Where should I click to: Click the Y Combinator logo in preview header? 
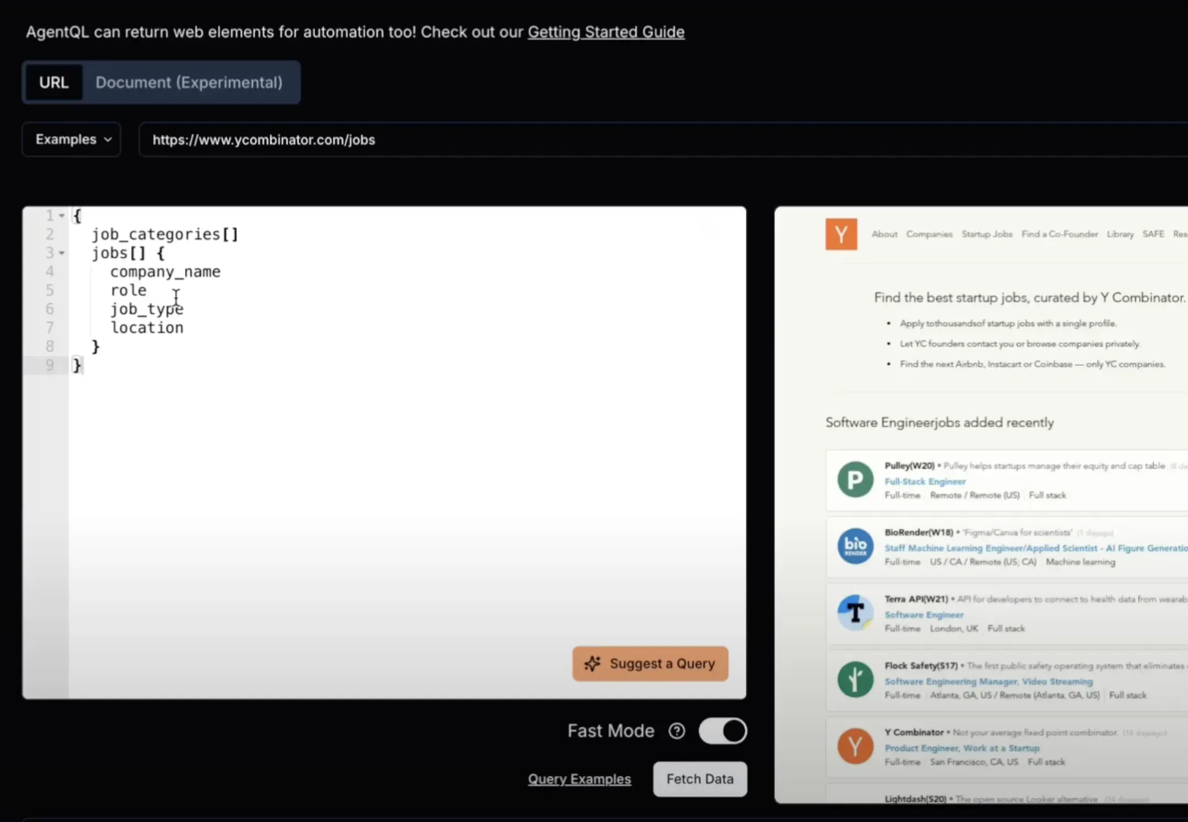pyautogui.click(x=841, y=235)
